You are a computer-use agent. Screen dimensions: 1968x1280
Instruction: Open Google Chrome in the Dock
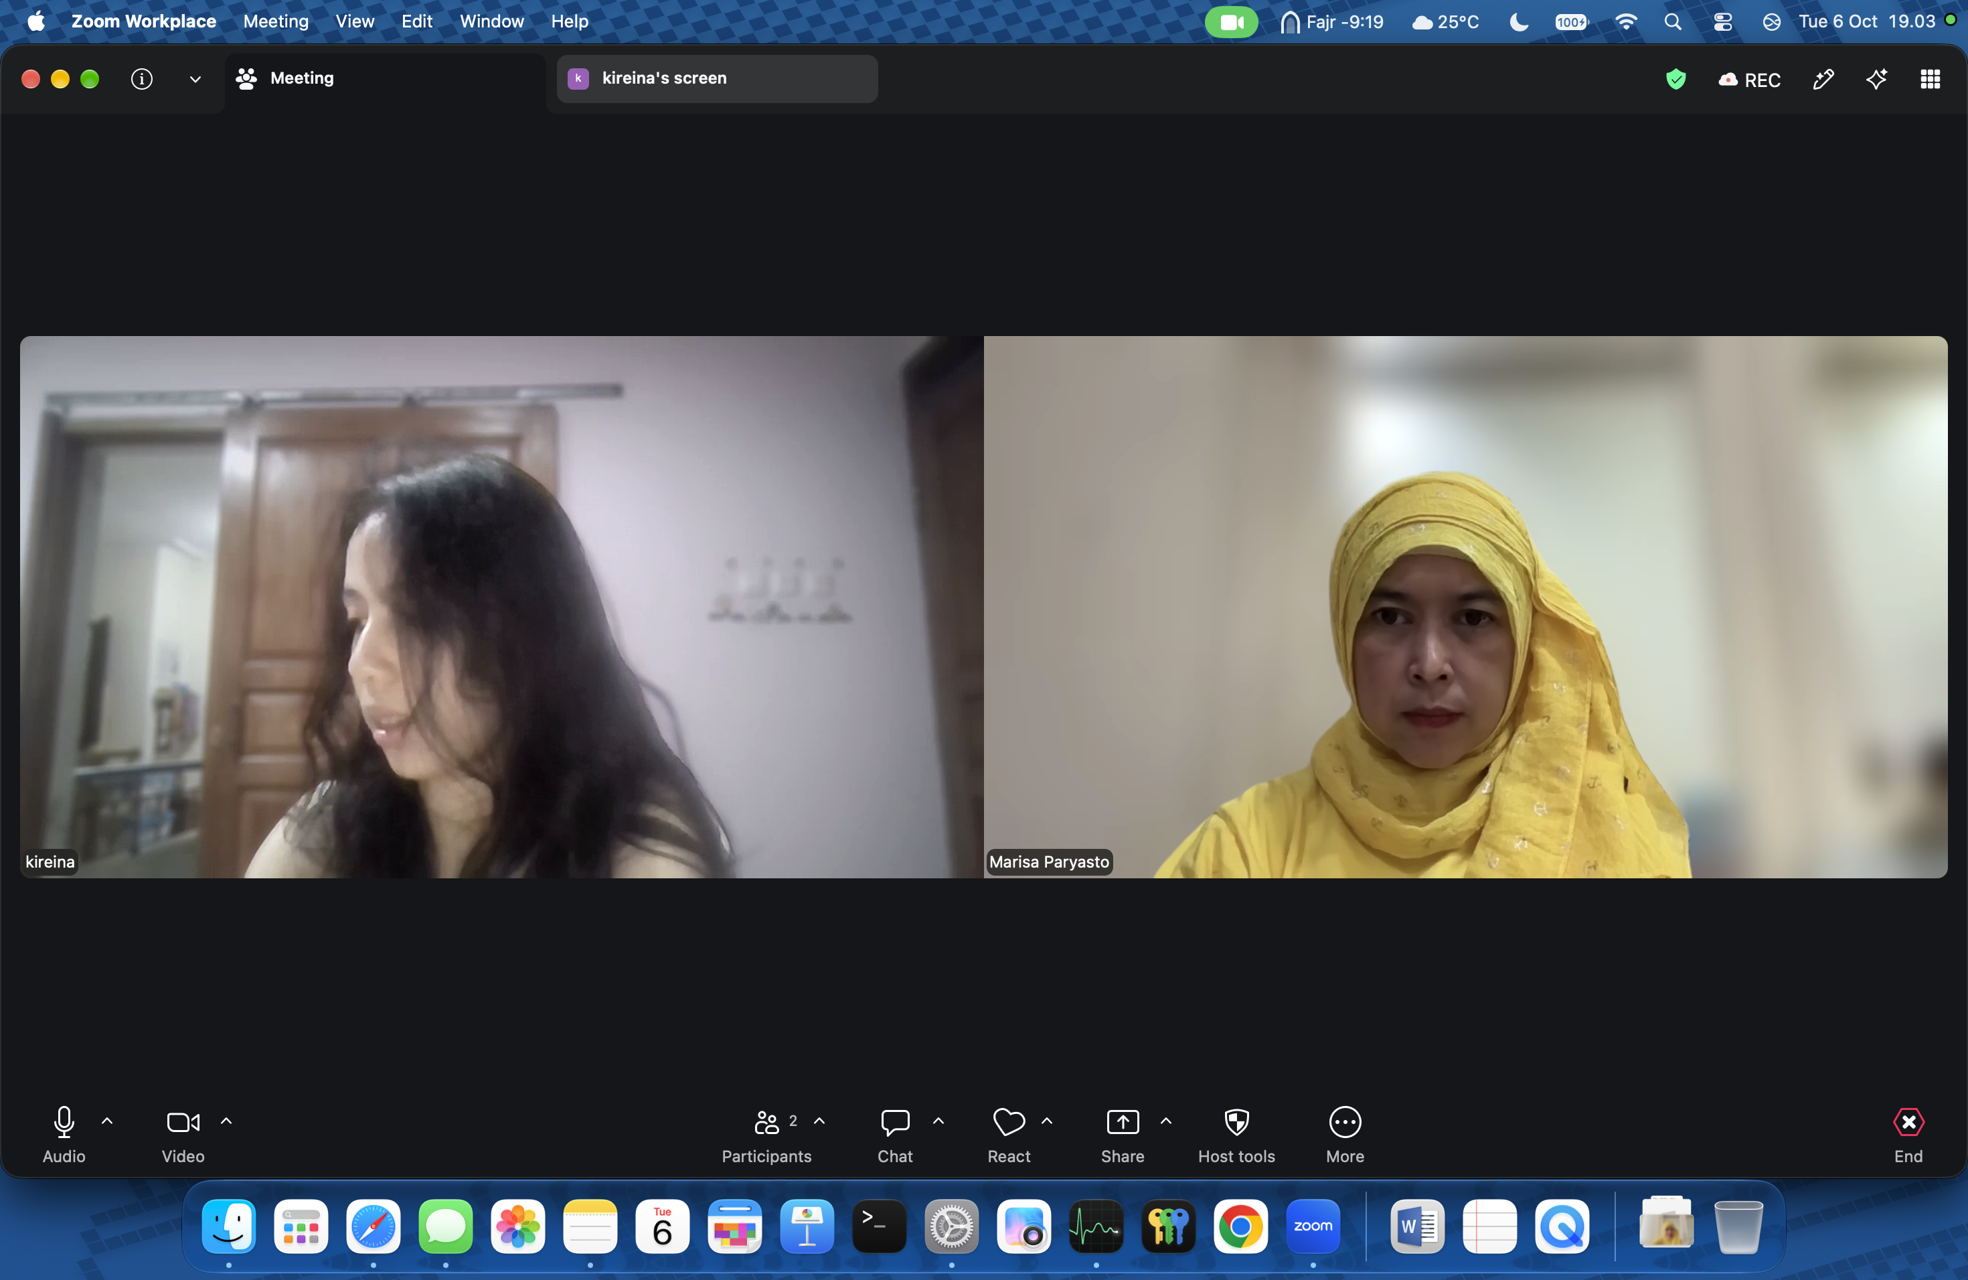click(x=1240, y=1226)
